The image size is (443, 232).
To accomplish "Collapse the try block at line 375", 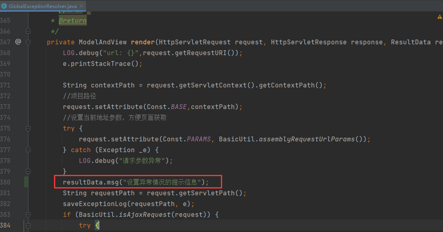I will (28, 128).
